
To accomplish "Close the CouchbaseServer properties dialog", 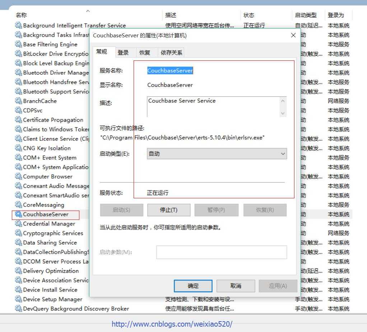I will pyautogui.click(x=293, y=35).
